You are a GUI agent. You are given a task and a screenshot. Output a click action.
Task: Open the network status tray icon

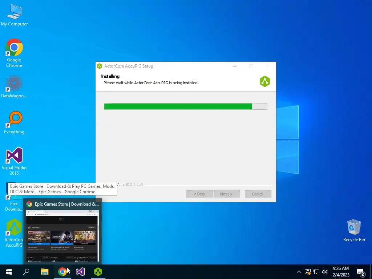pyautogui.click(x=316, y=272)
